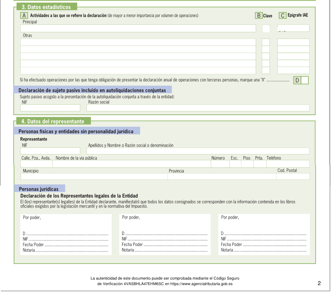Select the first Otras activity row field

(138, 42)
